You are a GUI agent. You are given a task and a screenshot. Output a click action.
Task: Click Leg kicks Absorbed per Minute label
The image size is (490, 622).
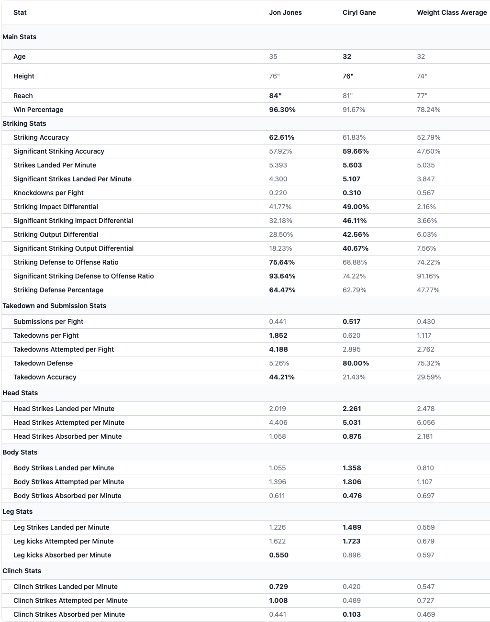coord(62,555)
